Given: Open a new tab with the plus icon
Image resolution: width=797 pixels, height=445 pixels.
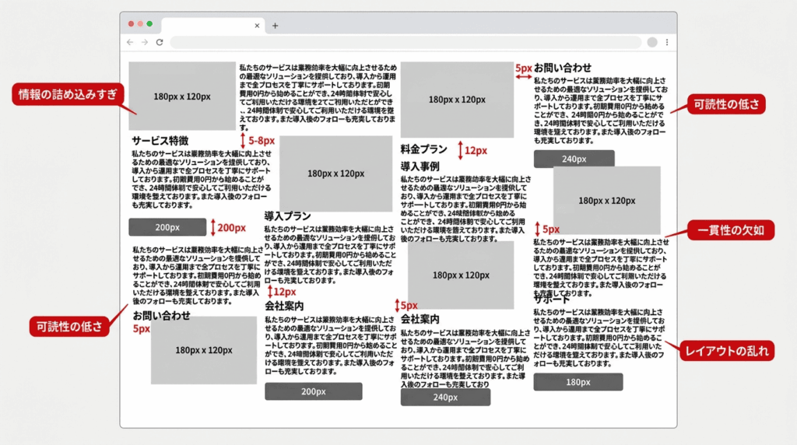Looking at the screenshot, I should (x=275, y=26).
